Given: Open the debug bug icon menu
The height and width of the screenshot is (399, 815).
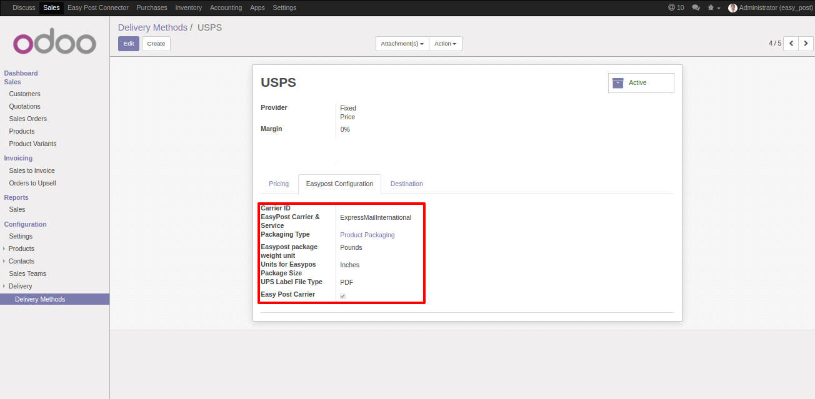Looking at the screenshot, I should 714,8.
